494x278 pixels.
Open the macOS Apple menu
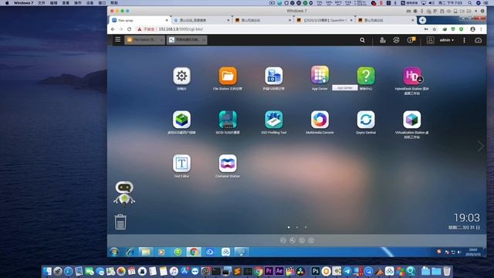(x=7, y=3)
